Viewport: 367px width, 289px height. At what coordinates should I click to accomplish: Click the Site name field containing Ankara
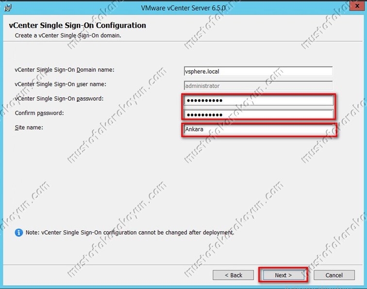coord(258,130)
